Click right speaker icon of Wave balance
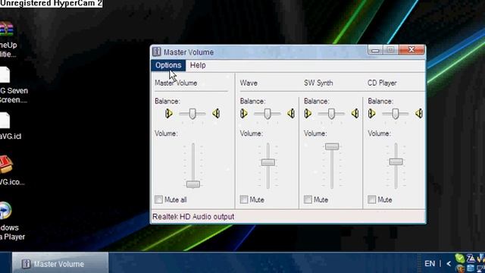The width and height of the screenshot is (485, 273). tap(291, 114)
